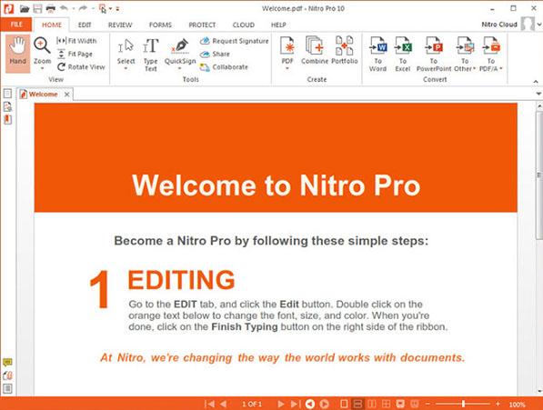Open the Bookmarks pane from the sidebar
Image resolution: width=543 pixels, height=410 pixels.
click(7, 120)
